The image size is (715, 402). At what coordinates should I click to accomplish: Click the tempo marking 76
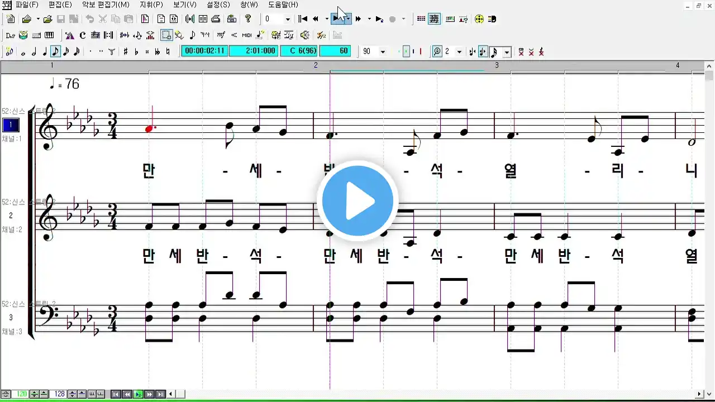click(x=72, y=84)
